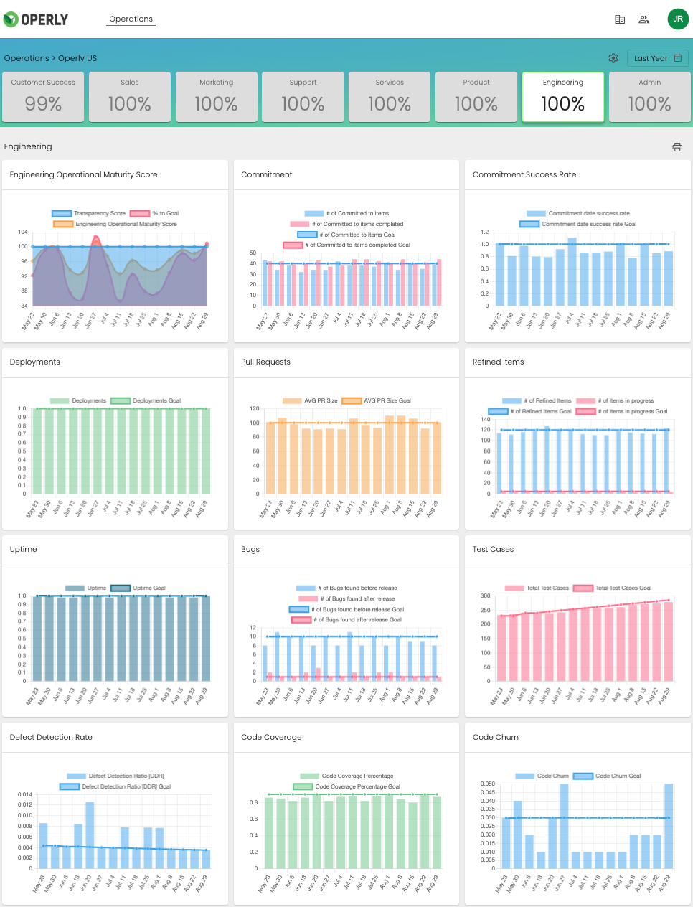Screen dimensions: 693x907
Task: Print the Engineering dashboard
Action: point(677,147)
